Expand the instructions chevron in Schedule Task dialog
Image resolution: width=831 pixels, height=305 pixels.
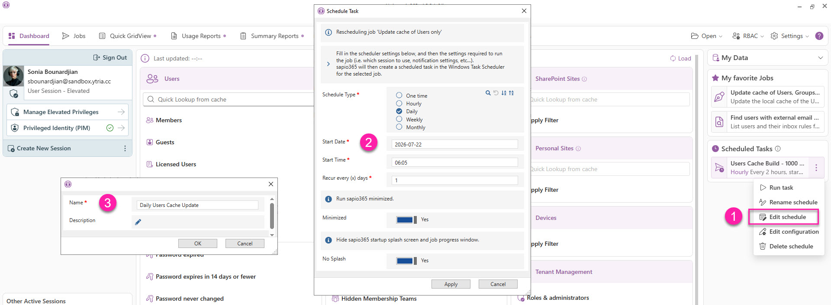pos(328,64)
